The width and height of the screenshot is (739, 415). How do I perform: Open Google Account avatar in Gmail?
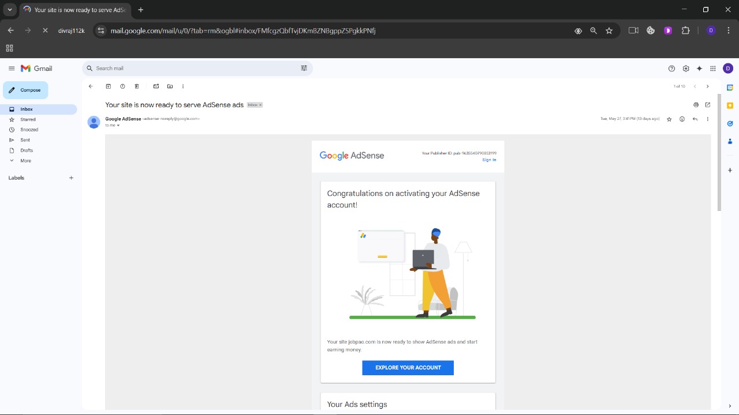728,69
